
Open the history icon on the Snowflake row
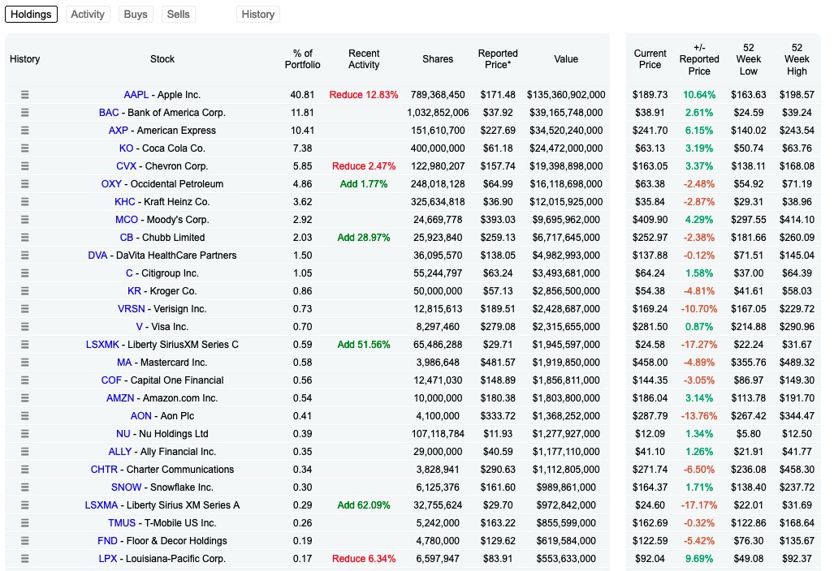25,487
